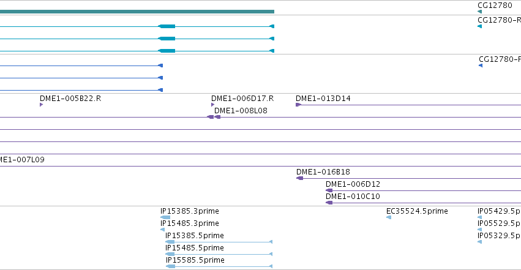Click the IP15485.3prime arrow glyph
The height and width of the screenshot is (270, 521).
click(162, 230)
